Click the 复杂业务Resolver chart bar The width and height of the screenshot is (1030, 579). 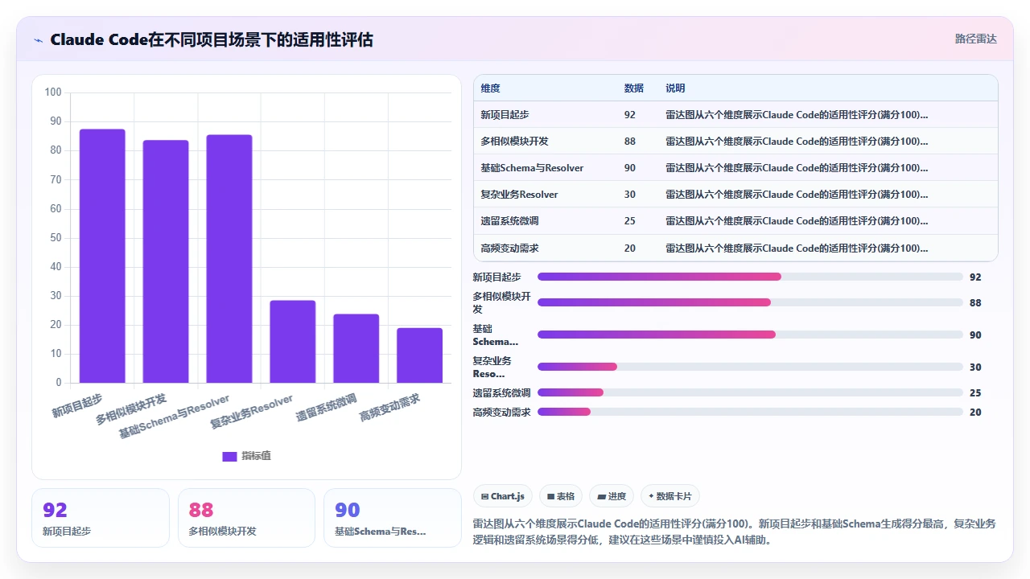tap(293, 342)
